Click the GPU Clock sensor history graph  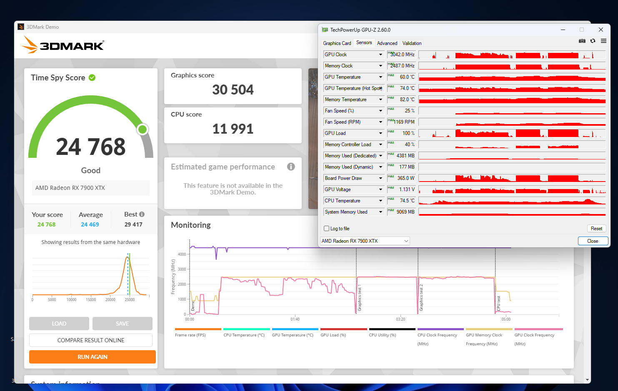tap(512, 55)
